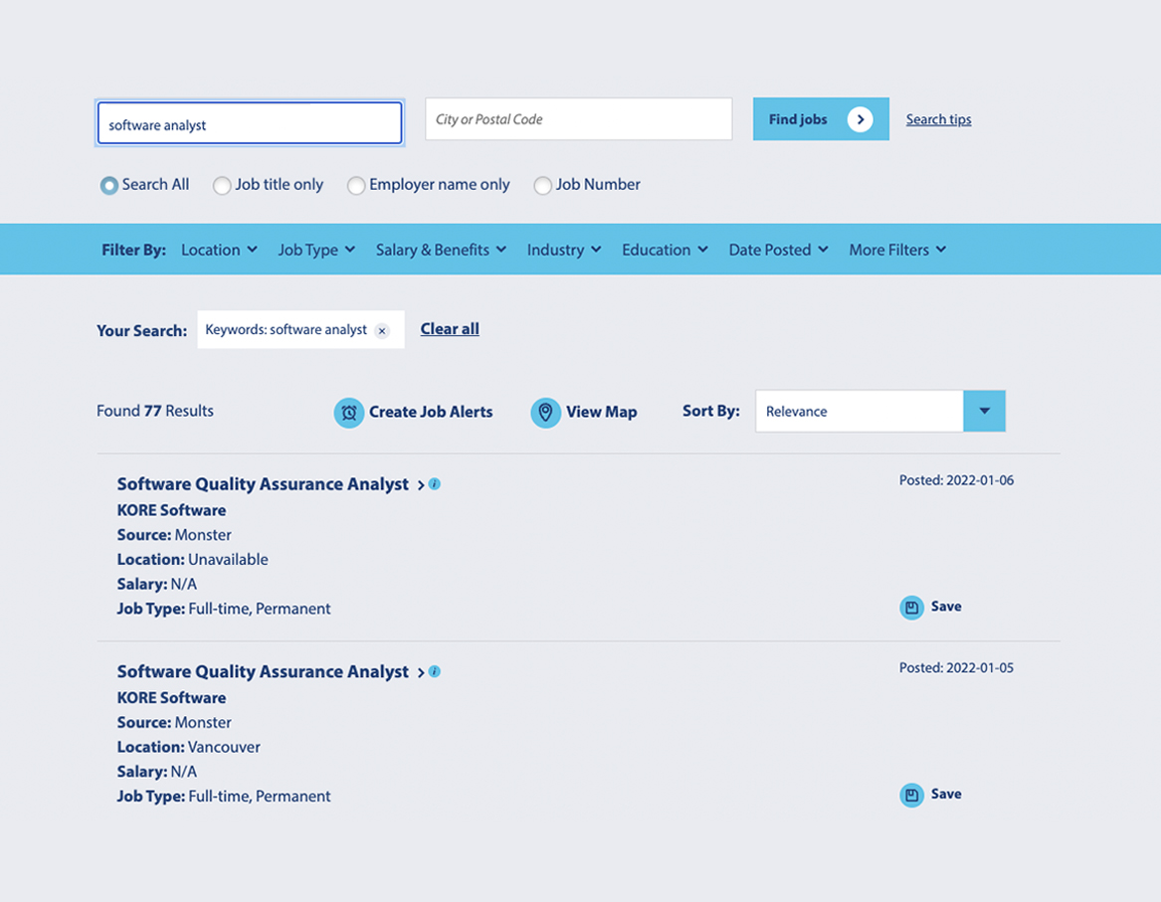Viewport: 1161px width, 902px height.
Task: Expand the Location filter dropdown
Action: pos(219,250)
